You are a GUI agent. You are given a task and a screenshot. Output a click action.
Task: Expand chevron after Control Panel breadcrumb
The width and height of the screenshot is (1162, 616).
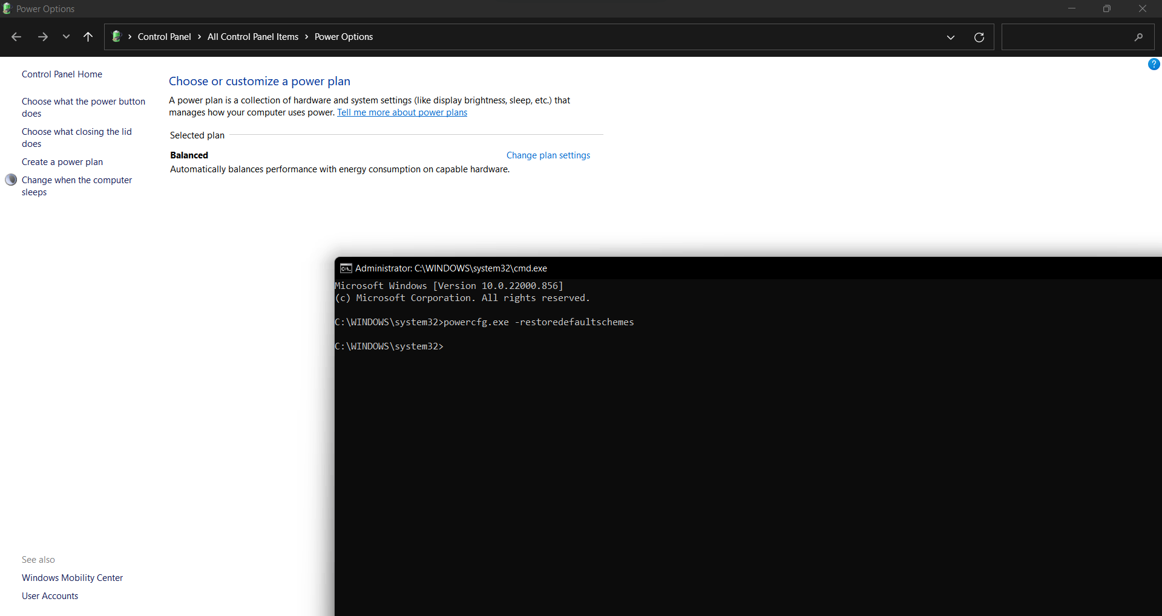pyautogui.click(x=199, y=37)
